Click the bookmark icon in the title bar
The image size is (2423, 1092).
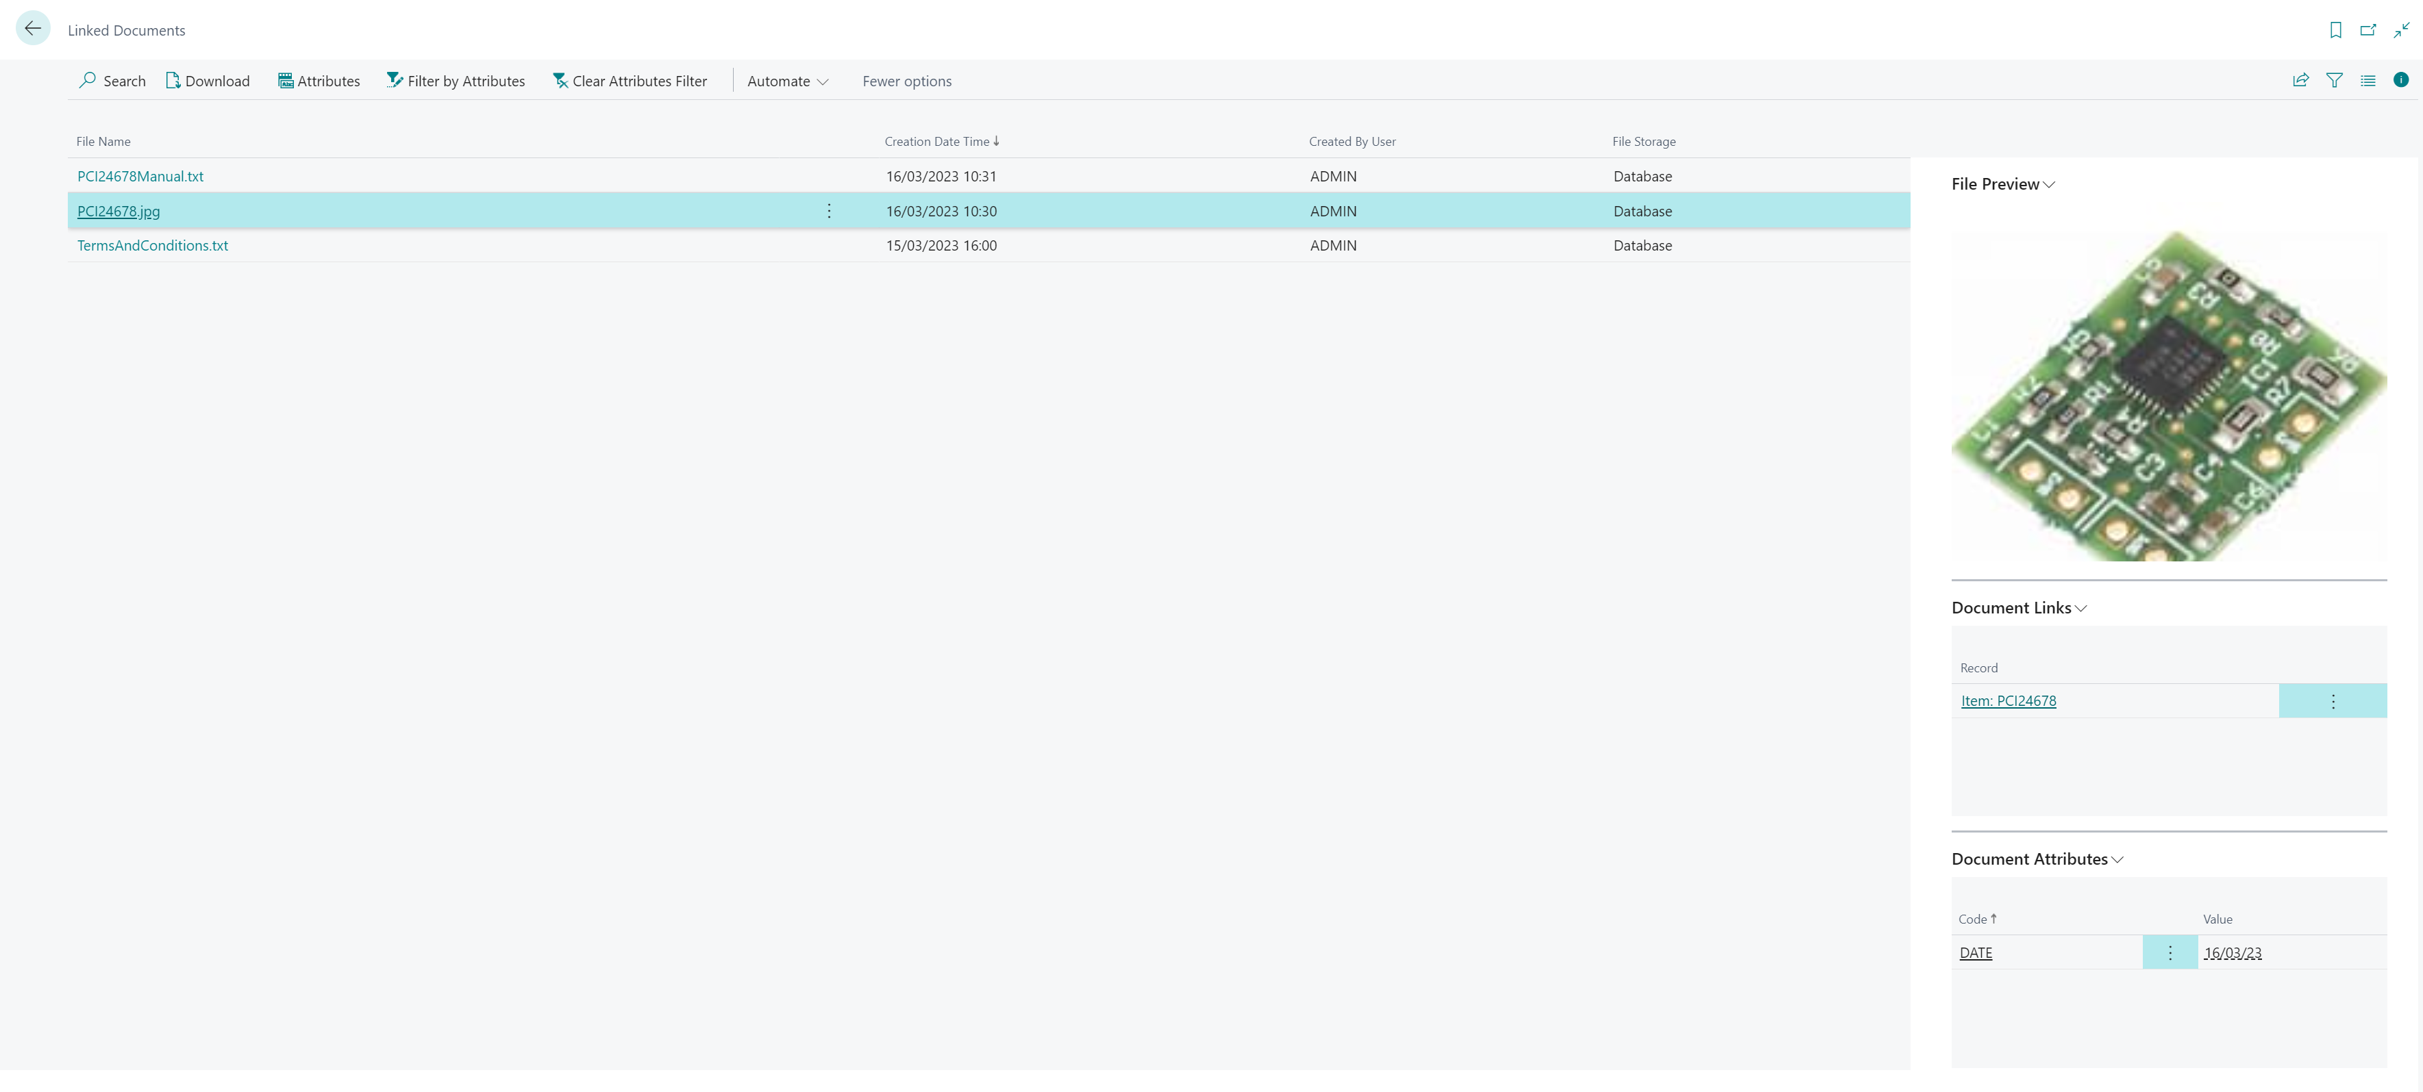[x=2335, y=29]
